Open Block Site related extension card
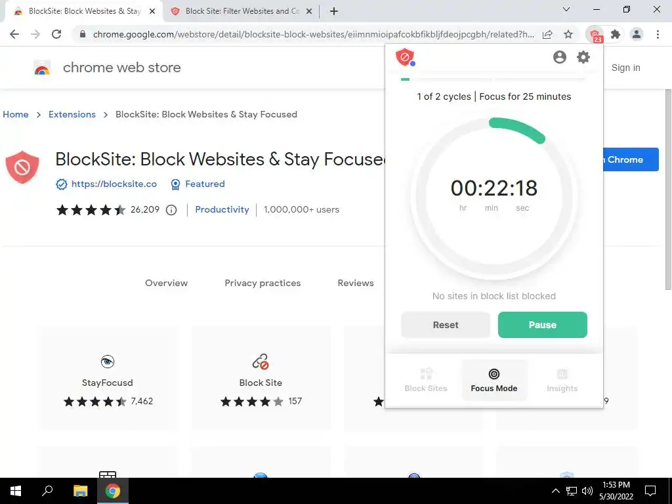The height and width of the screenshot is (504, 672). point(261,378)
